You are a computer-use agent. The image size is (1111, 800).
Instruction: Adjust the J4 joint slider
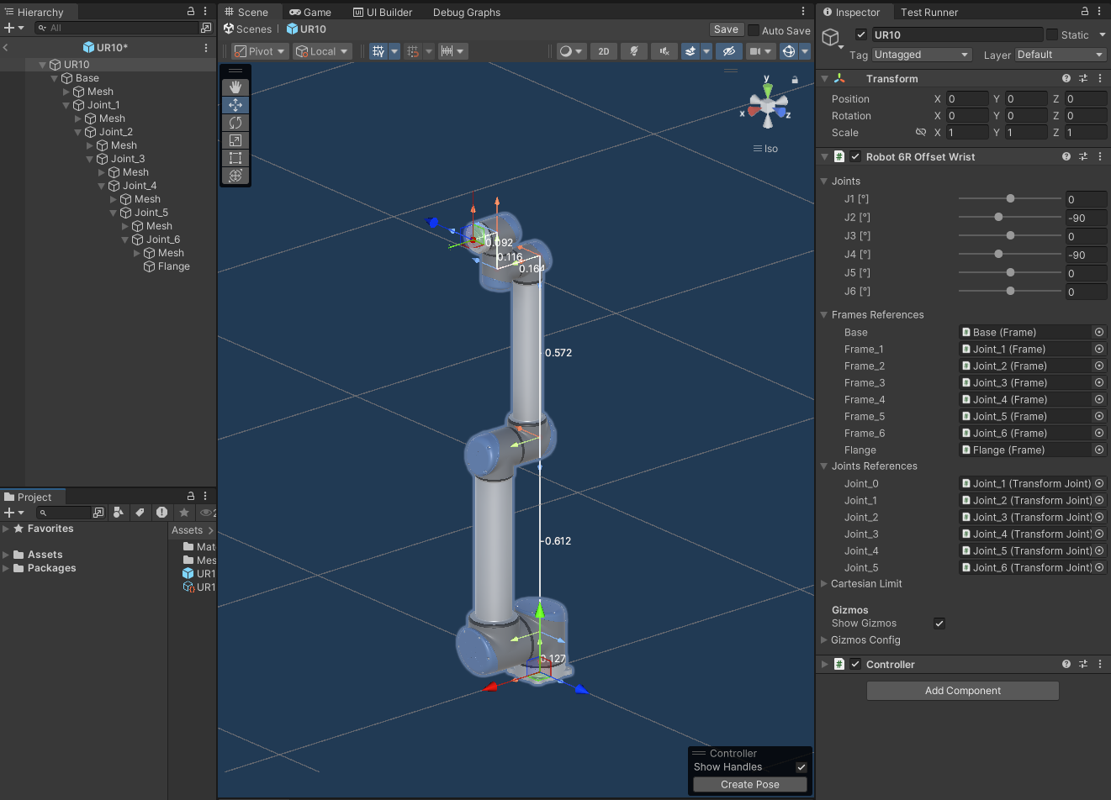click(1010, 255)
